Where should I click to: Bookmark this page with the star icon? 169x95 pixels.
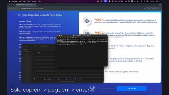(144, 9)
